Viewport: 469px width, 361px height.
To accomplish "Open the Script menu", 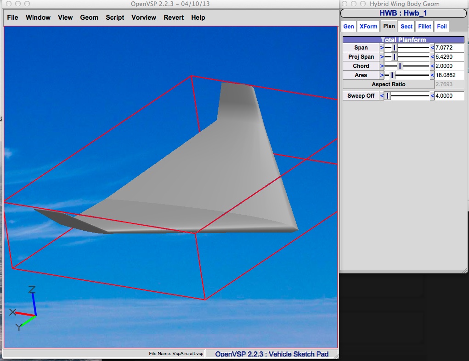I will tap(115, 17).
